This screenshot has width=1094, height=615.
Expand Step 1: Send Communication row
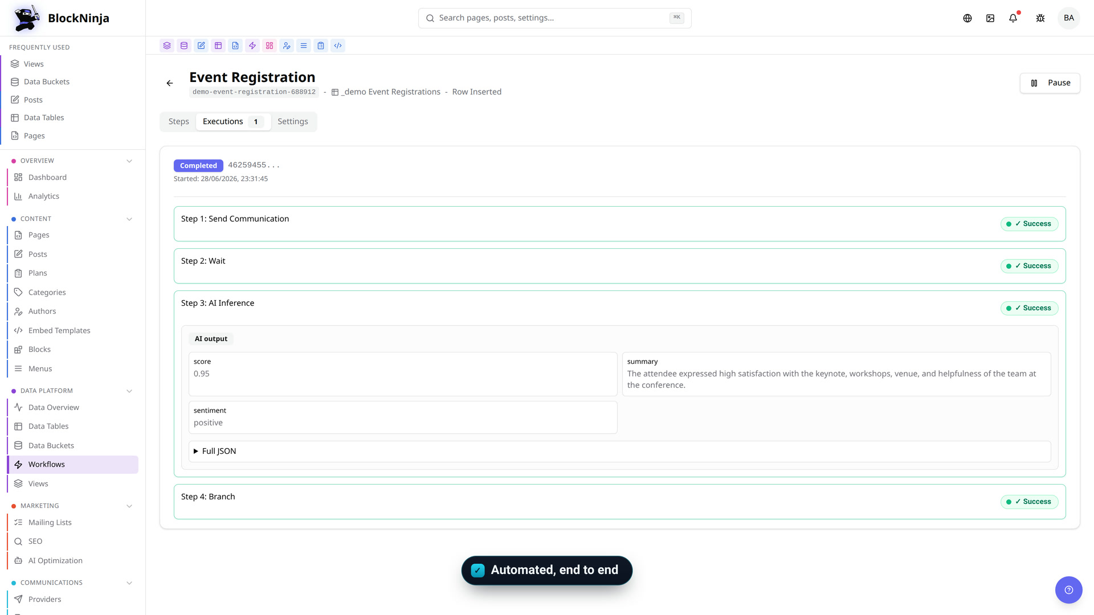620,224
